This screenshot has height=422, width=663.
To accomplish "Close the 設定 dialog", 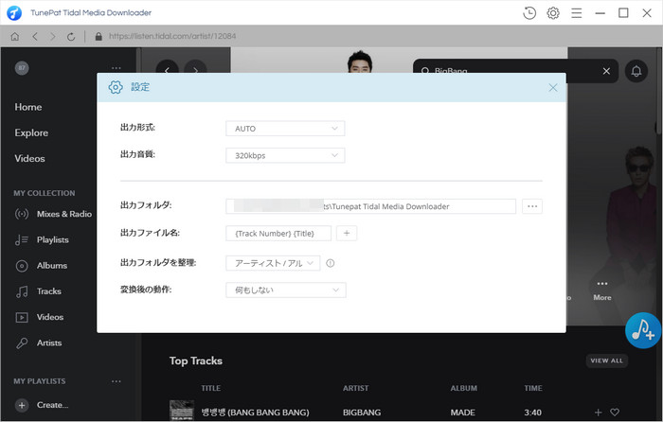I will pos(552,87).
